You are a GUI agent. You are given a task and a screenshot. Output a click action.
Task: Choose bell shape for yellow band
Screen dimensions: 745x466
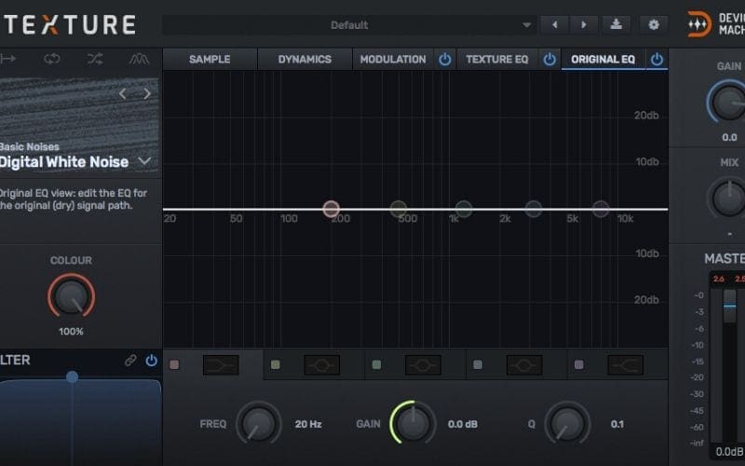click(322, 365)
